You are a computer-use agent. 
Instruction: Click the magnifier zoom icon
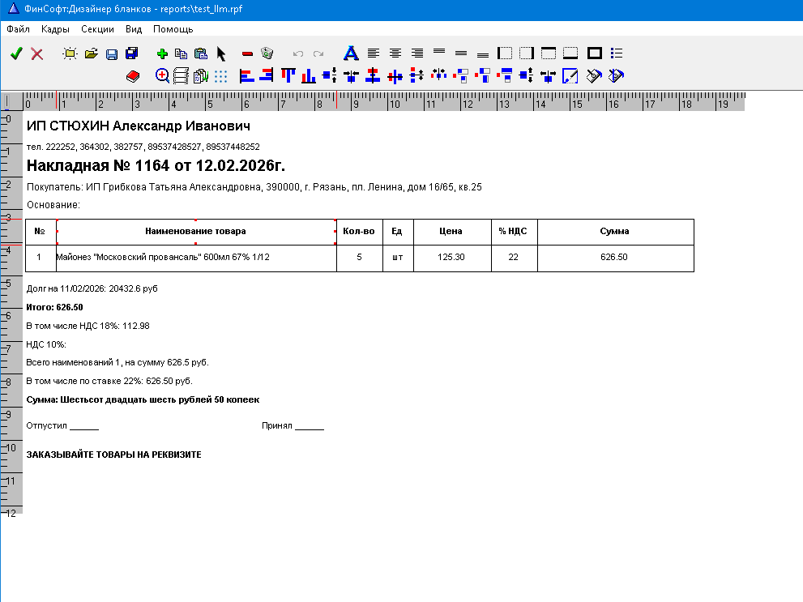coord(162,76)
